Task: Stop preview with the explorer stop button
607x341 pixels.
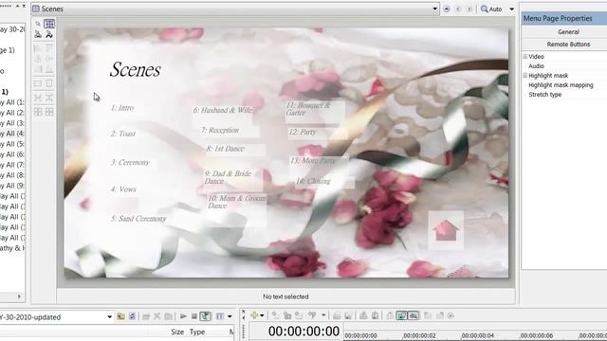Action: [193, 316]
